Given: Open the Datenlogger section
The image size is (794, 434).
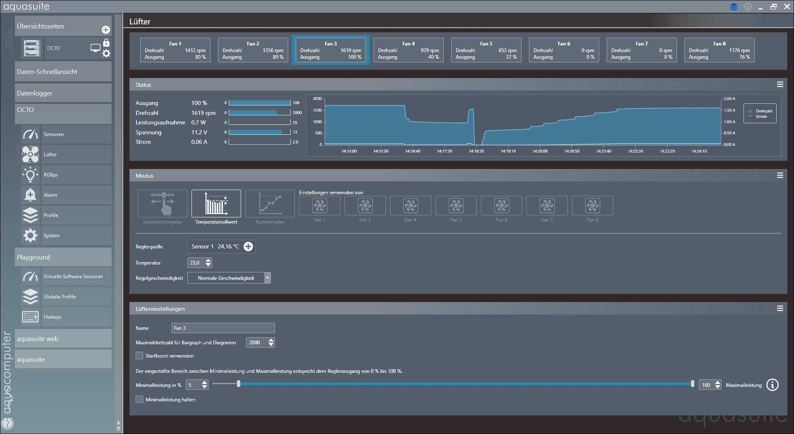Looking at the screenshot, I should pos(63,93).
